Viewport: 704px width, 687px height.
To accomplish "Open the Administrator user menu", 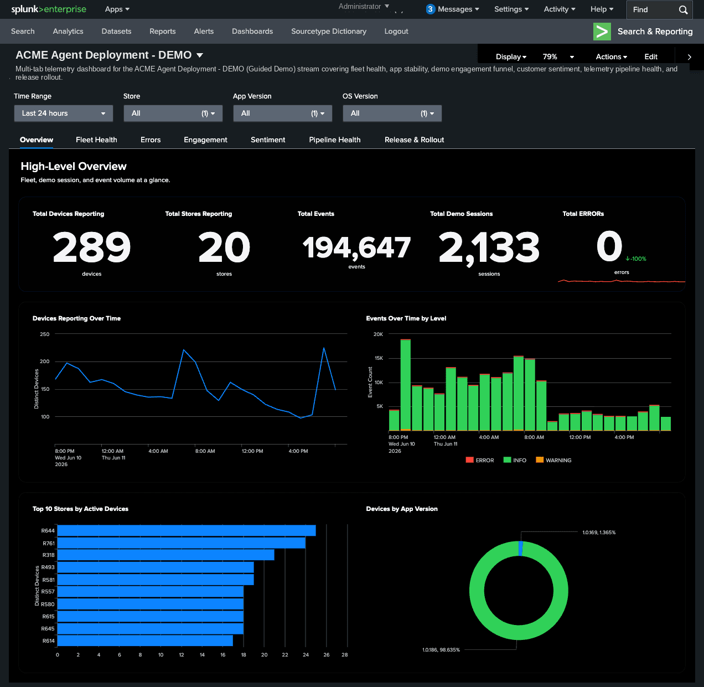I will 364,7.
